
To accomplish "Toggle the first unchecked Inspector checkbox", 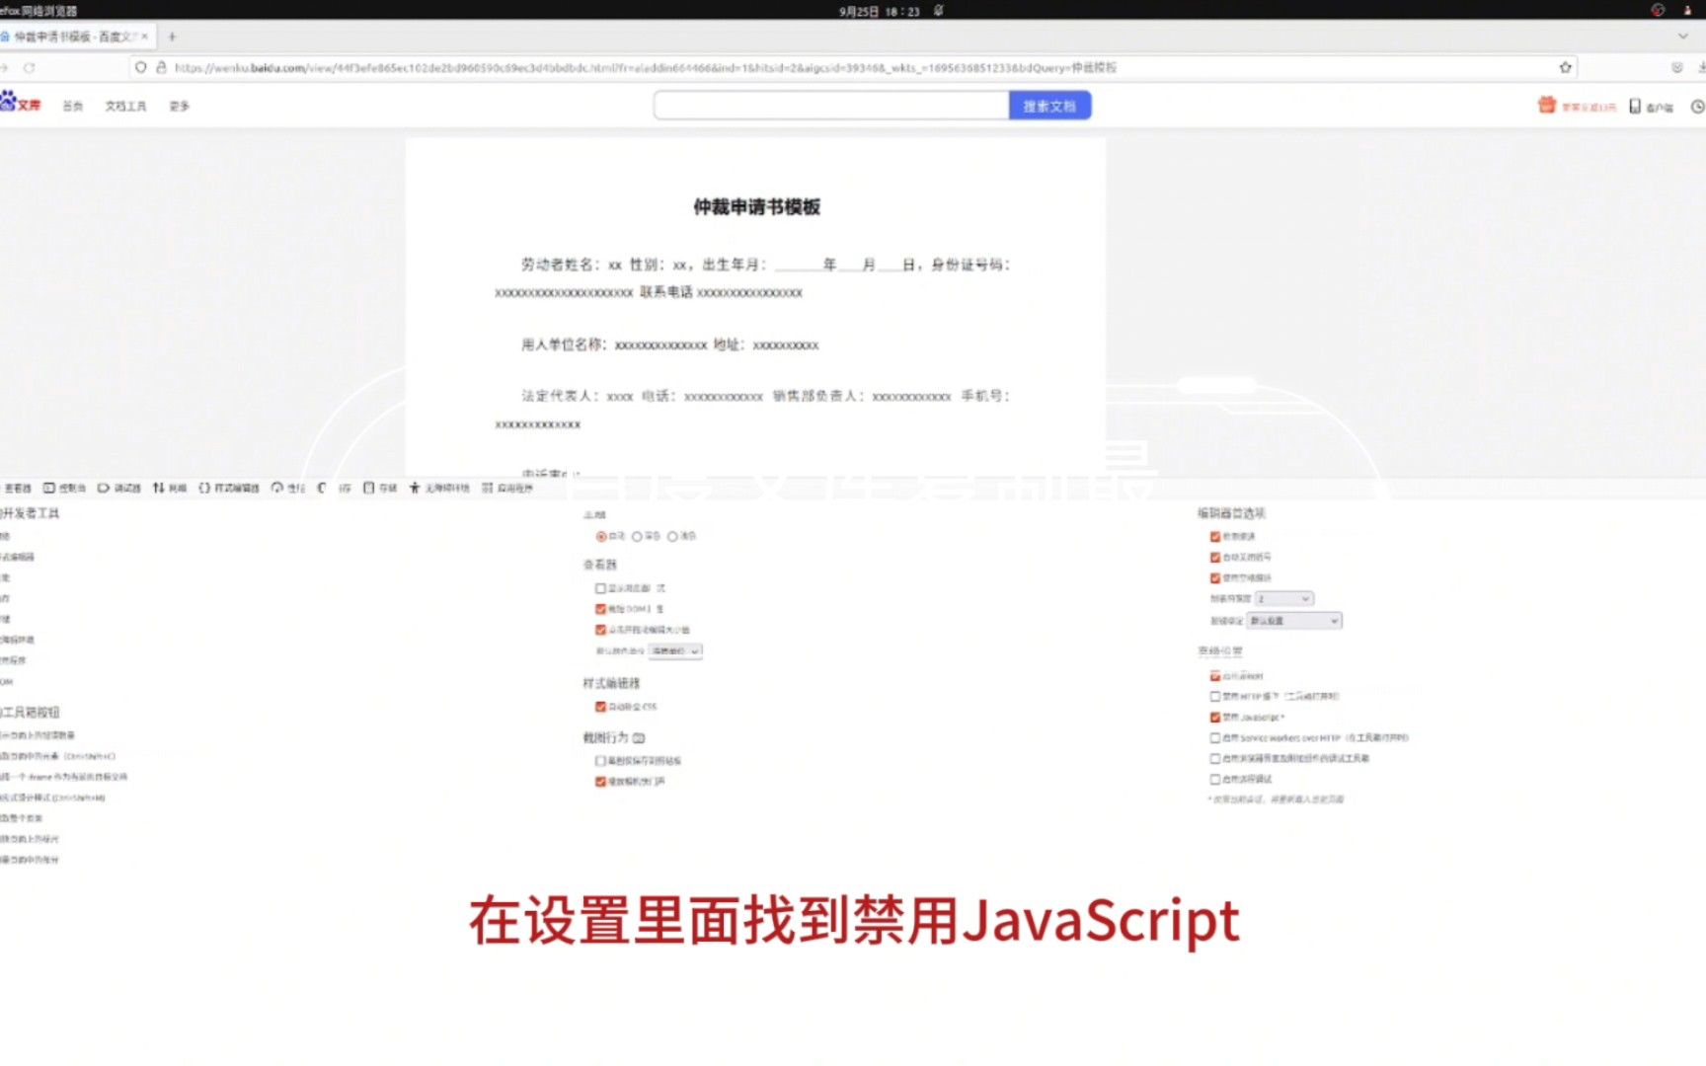I will [x=600, y=588].
